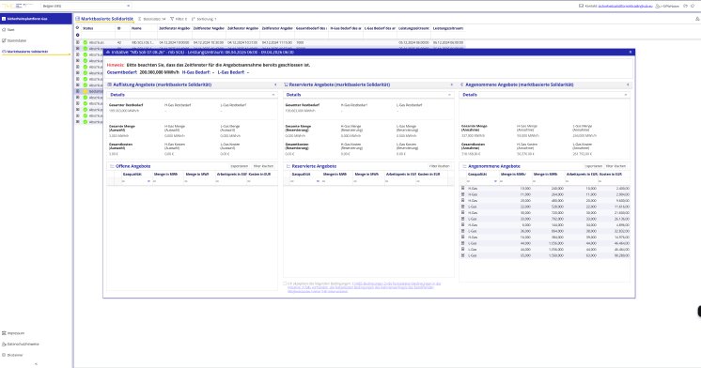Image resolution: width=701 pixels, height=368 pixels.
Task: Click the Angenommene Angebote grid menu icon
Action: click(464, 166)
